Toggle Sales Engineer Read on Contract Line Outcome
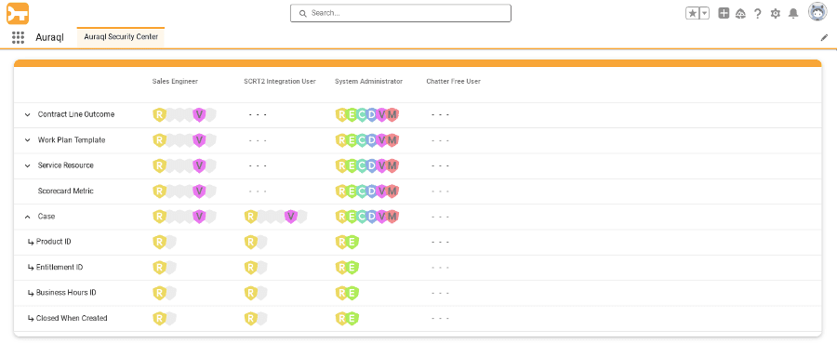837x343 pixels. [x=159, y=114]
